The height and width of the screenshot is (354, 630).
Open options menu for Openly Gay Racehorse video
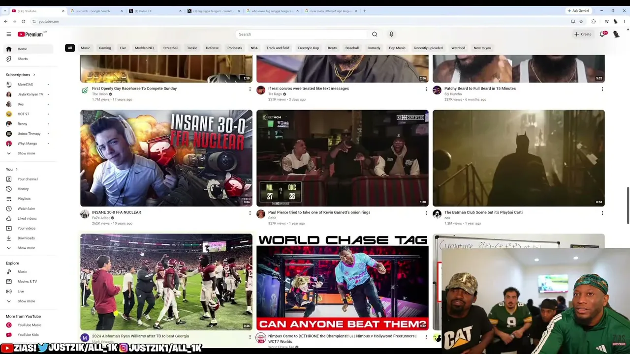[x=250, y=89]
